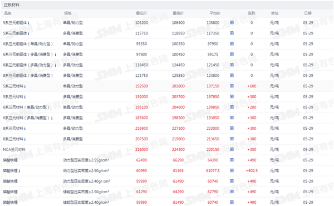Select highest price cell 118950
334x206 pixels.
(178, 33)
